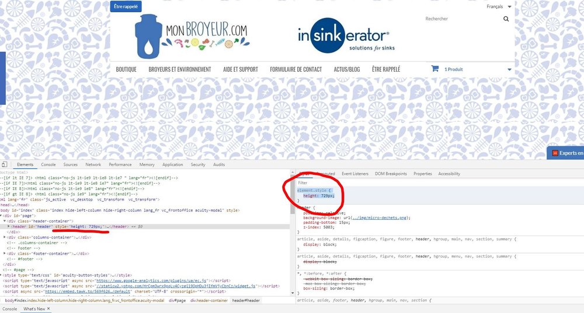
Task: Select the div.header-container breadcrumb
Action: point(209,300)
